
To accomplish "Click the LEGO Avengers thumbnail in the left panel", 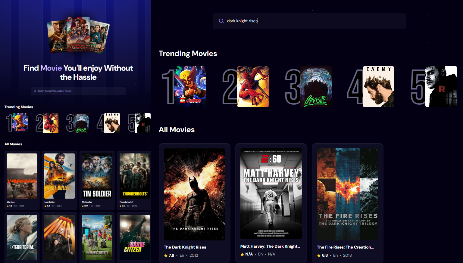I will click(20, 123).
